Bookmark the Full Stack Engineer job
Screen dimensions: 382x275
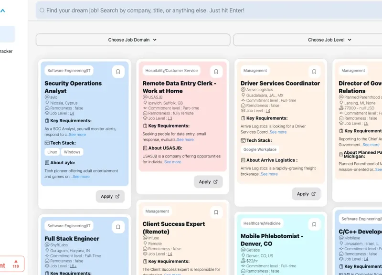118,227
